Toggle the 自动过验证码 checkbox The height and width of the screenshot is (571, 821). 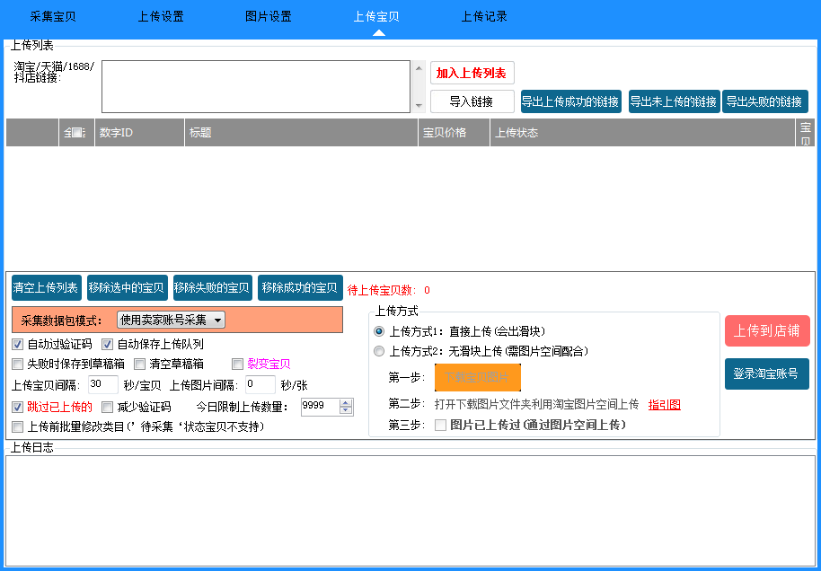tap(18, 345)
